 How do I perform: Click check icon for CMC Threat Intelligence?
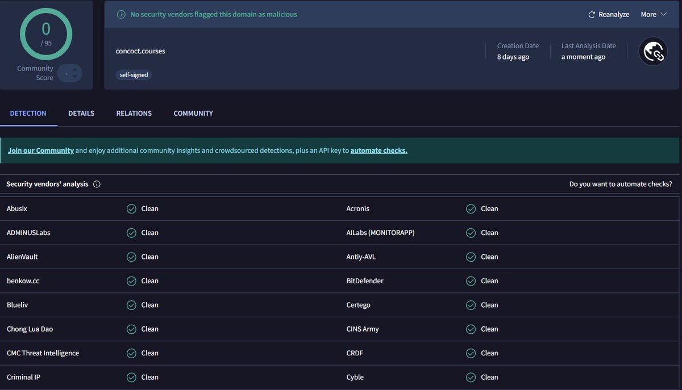[131, 353]
